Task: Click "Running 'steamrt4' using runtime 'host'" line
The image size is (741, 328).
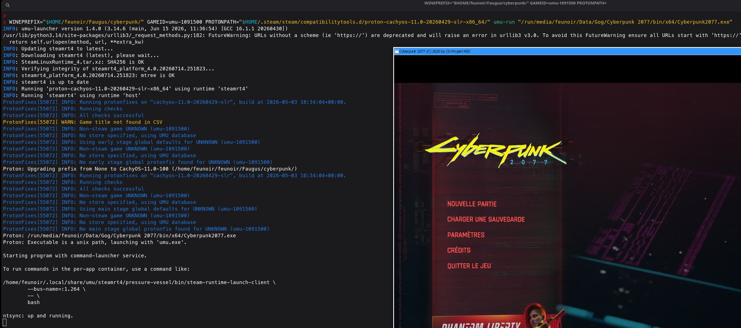Action: (72, 96)
